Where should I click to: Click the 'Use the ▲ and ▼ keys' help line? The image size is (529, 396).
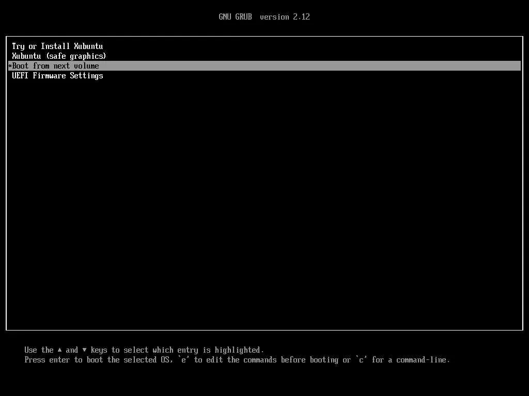(x=144, y=350)
